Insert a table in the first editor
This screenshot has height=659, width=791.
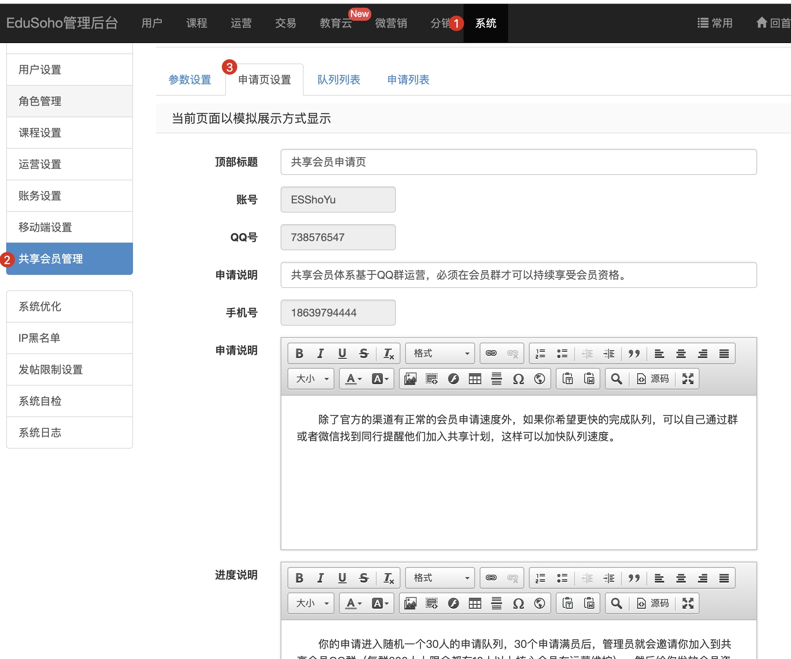coord(475,379)
